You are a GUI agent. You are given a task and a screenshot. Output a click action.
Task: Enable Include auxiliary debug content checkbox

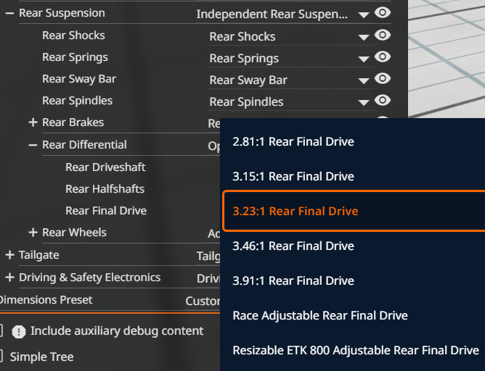pyautogui.click(x=1, y=331)
